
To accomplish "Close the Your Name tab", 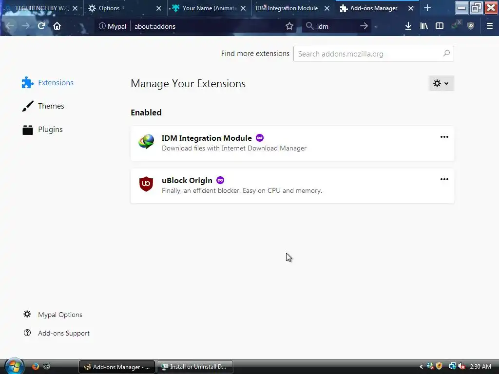I will point(243,8).
